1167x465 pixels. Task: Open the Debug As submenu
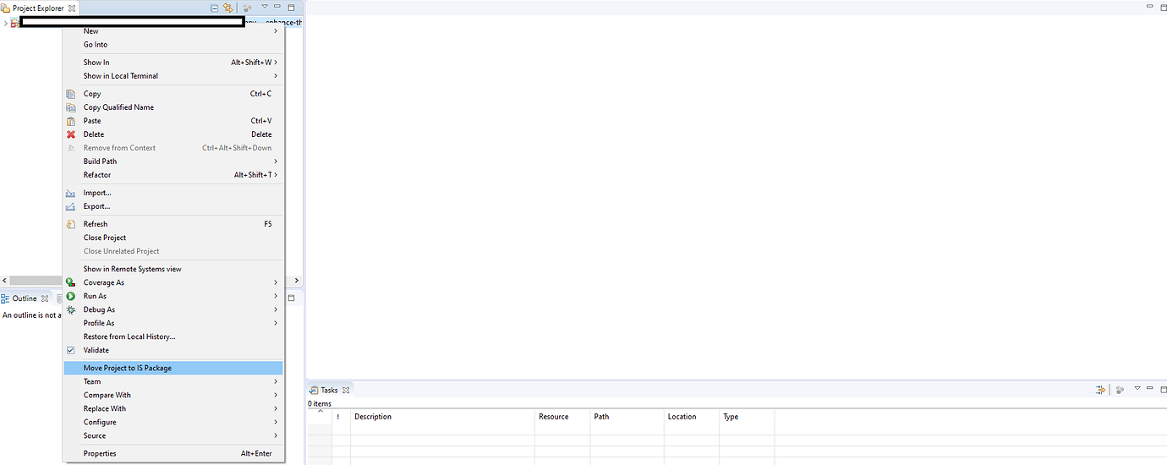[173, 309]
